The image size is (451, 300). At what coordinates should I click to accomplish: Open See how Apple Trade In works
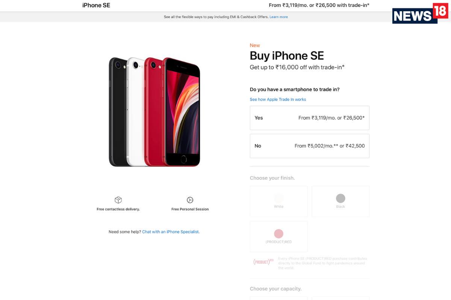click(278, 99)
